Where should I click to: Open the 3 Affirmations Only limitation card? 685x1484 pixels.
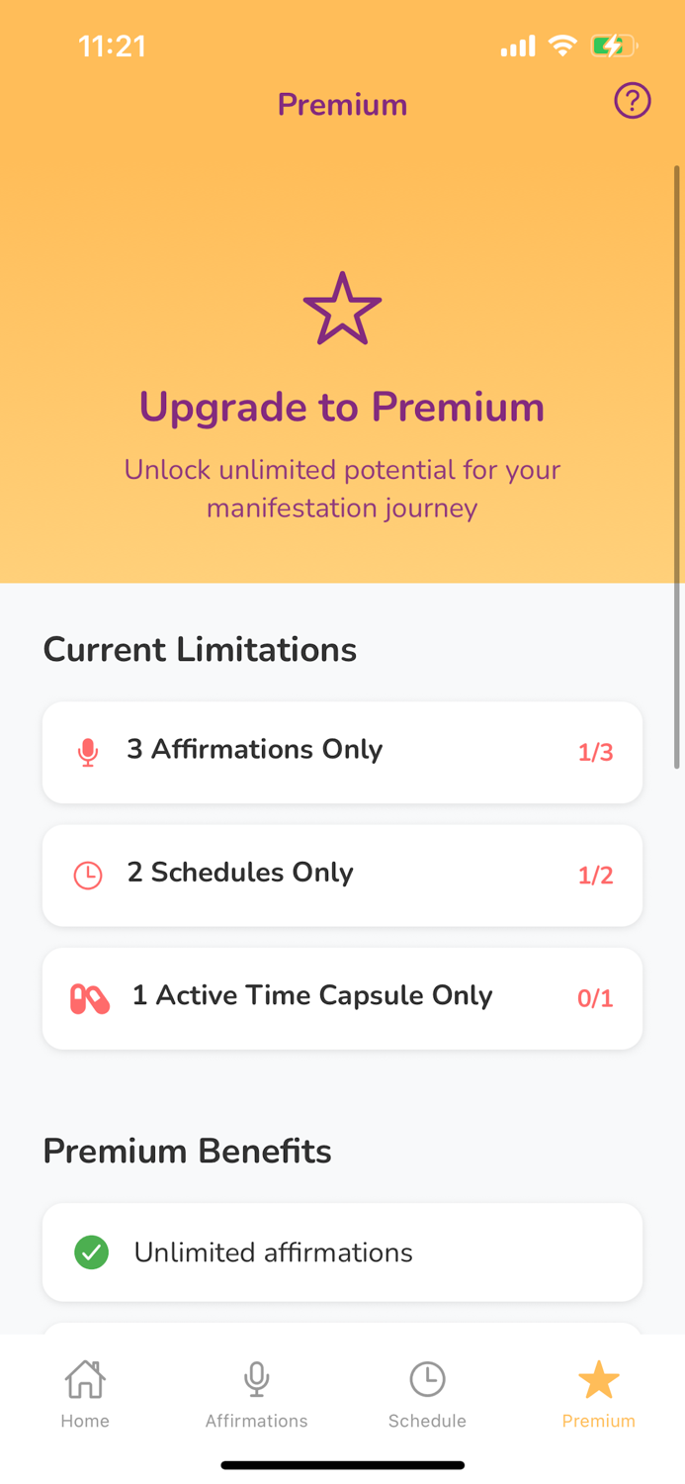pyautogui.click(x=342, y=752)
